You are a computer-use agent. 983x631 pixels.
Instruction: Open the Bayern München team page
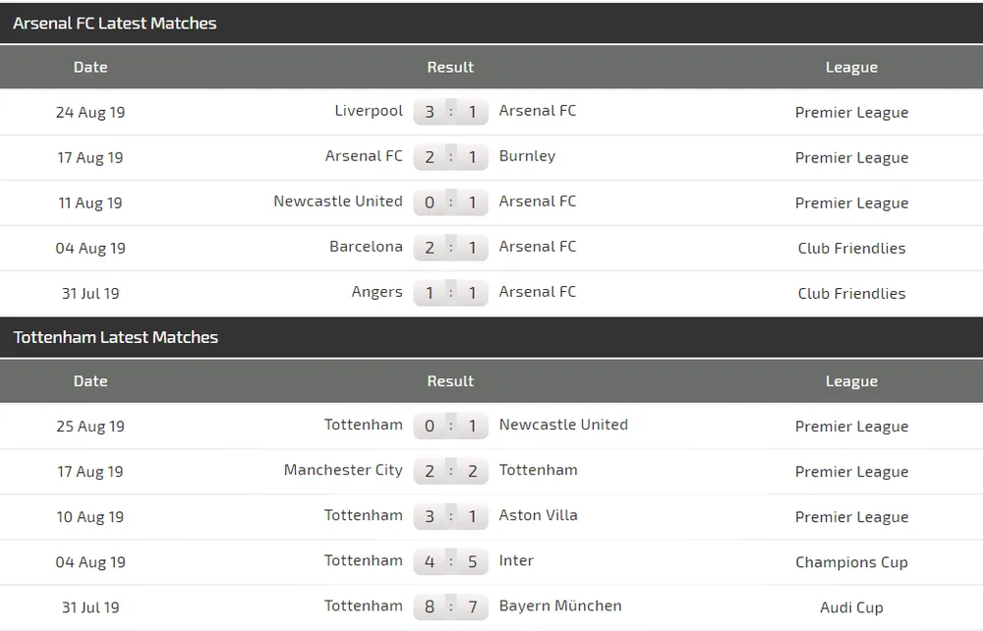(x=560, y=606)
